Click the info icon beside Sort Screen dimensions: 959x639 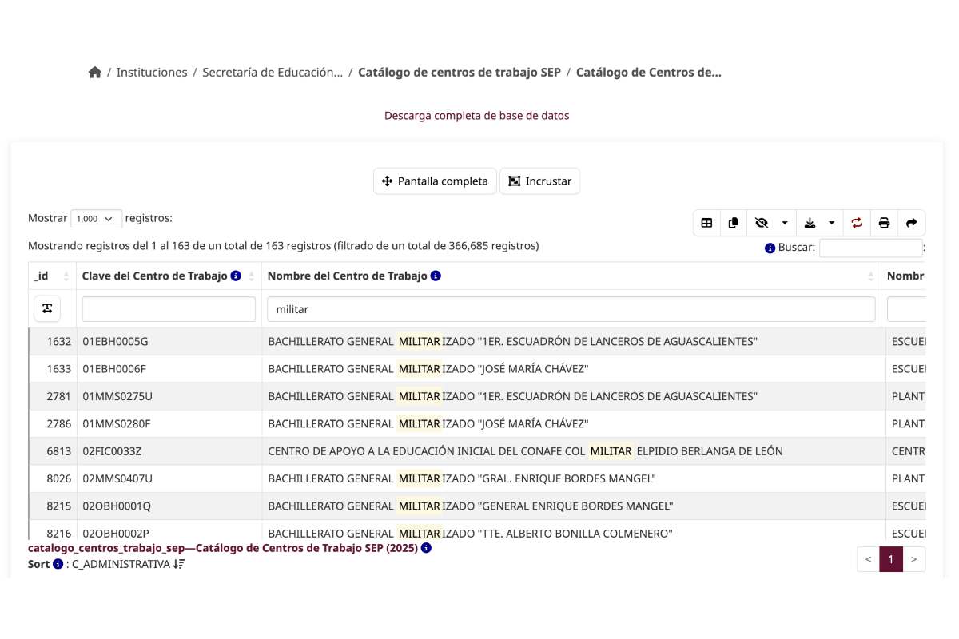(x=58, y=564)
